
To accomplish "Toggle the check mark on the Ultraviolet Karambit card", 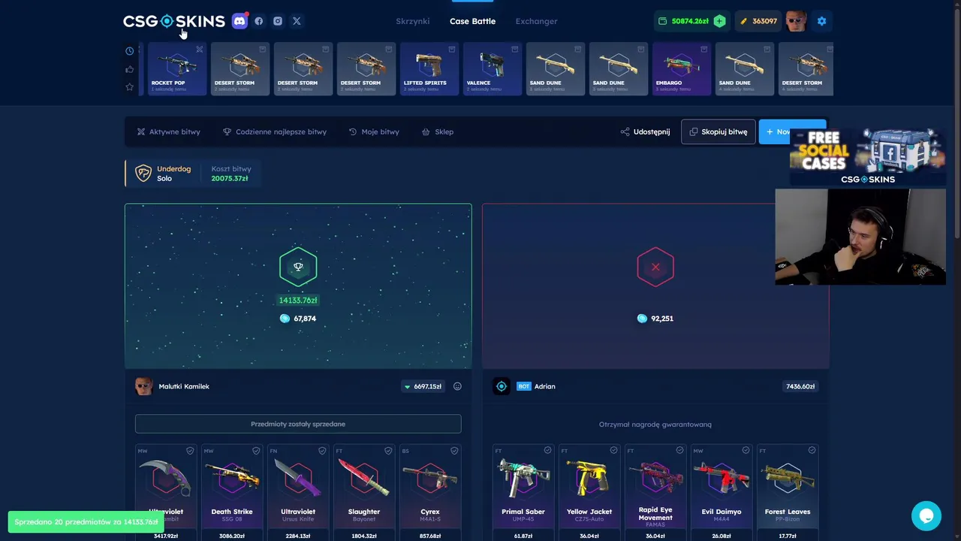I will pos(190,451).
